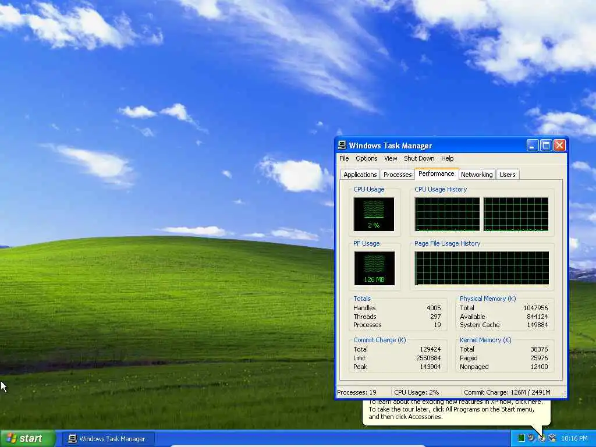Click the CPU Usage 2 % gauge

point(374,214)
